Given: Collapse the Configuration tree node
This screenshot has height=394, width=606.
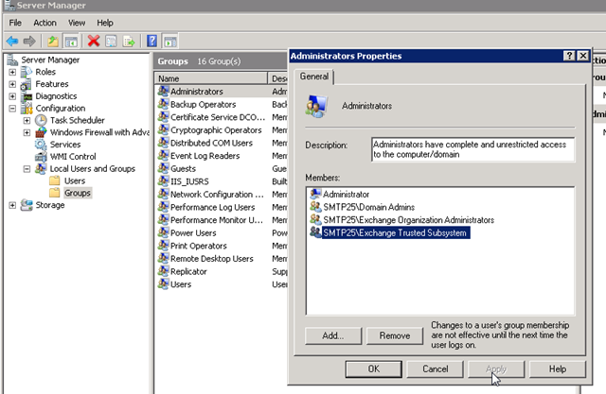Looking at the screenshot, I should point(12,109).
